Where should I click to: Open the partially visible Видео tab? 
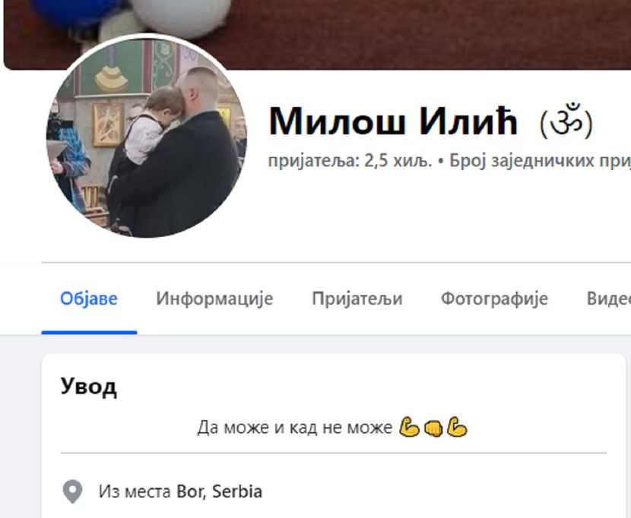[608, 298]
